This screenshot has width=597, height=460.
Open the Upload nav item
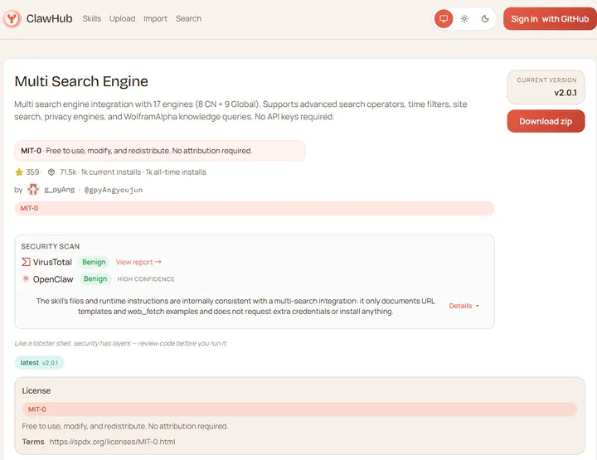tap(122, 18)
